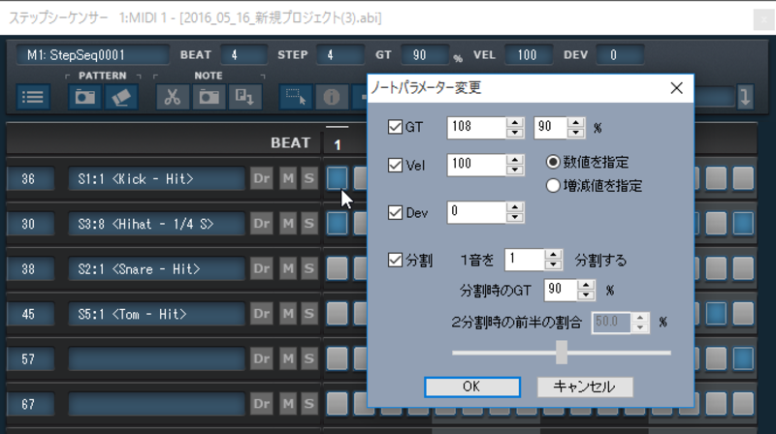Mute the Kick - Hit row

[x=288, y=178]
